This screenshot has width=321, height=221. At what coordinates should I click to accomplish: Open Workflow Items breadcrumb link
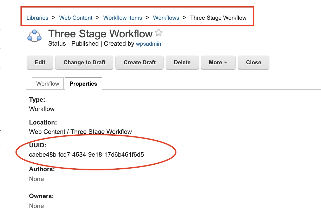[123, 18]
